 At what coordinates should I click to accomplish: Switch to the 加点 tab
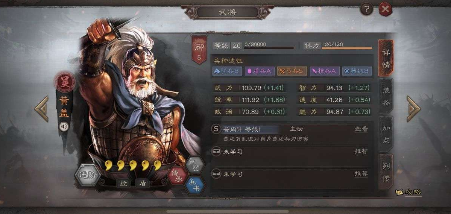(x=386, y=134)
